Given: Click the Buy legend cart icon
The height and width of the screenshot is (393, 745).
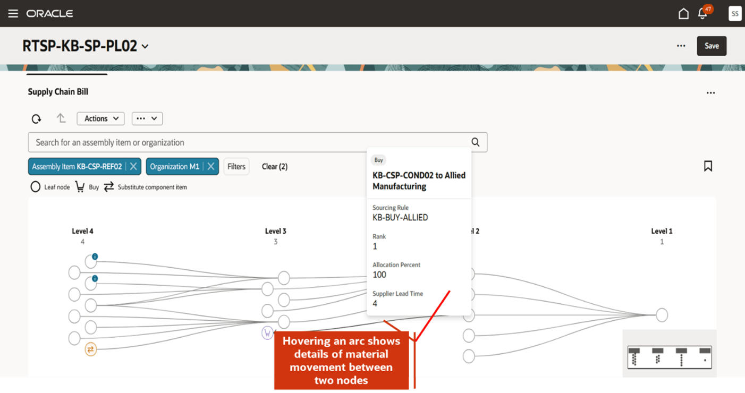Looking at the screenshot, I should point(80,187).
